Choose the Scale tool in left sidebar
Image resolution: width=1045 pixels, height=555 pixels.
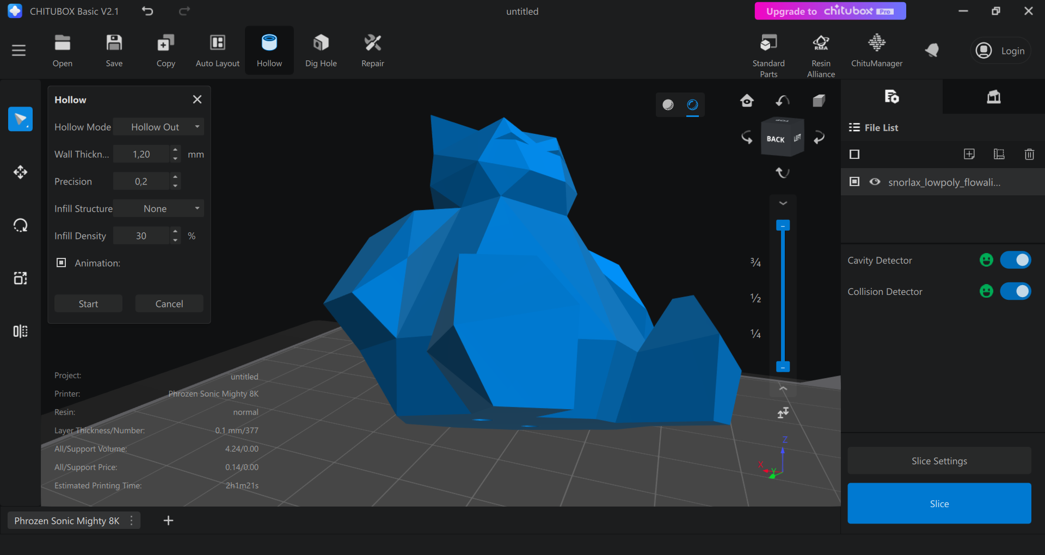pyautogui.click(x=20, y=278)
